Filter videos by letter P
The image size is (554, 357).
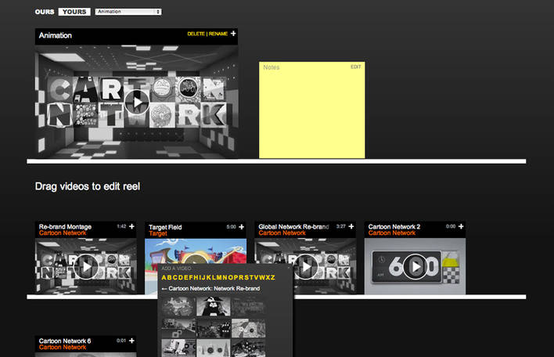coord(236,277)
